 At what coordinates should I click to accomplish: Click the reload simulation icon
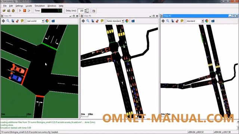pyautogui.click(x=13, y=11)
